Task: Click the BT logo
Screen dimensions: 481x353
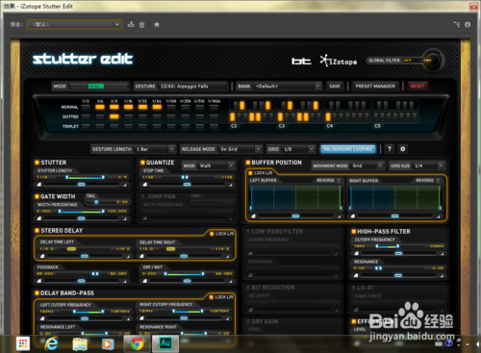Action: [301, 61]
